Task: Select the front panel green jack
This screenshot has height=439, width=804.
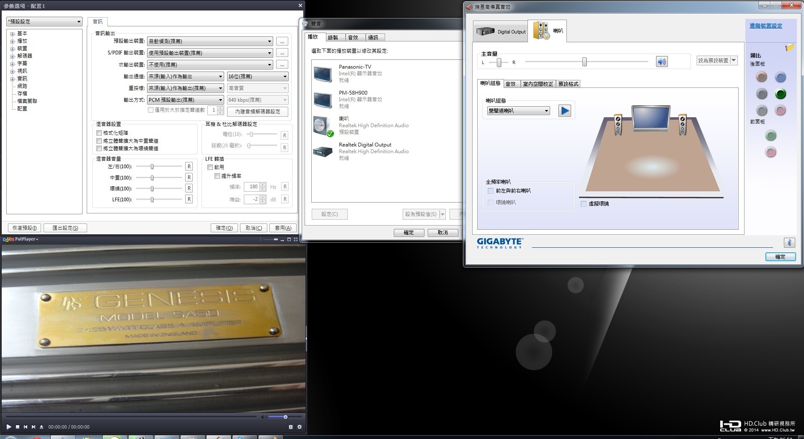Action: point(771,136)
